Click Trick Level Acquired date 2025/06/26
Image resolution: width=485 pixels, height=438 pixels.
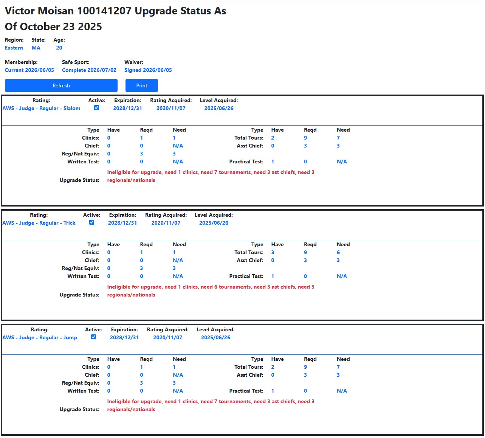(214, 223)
